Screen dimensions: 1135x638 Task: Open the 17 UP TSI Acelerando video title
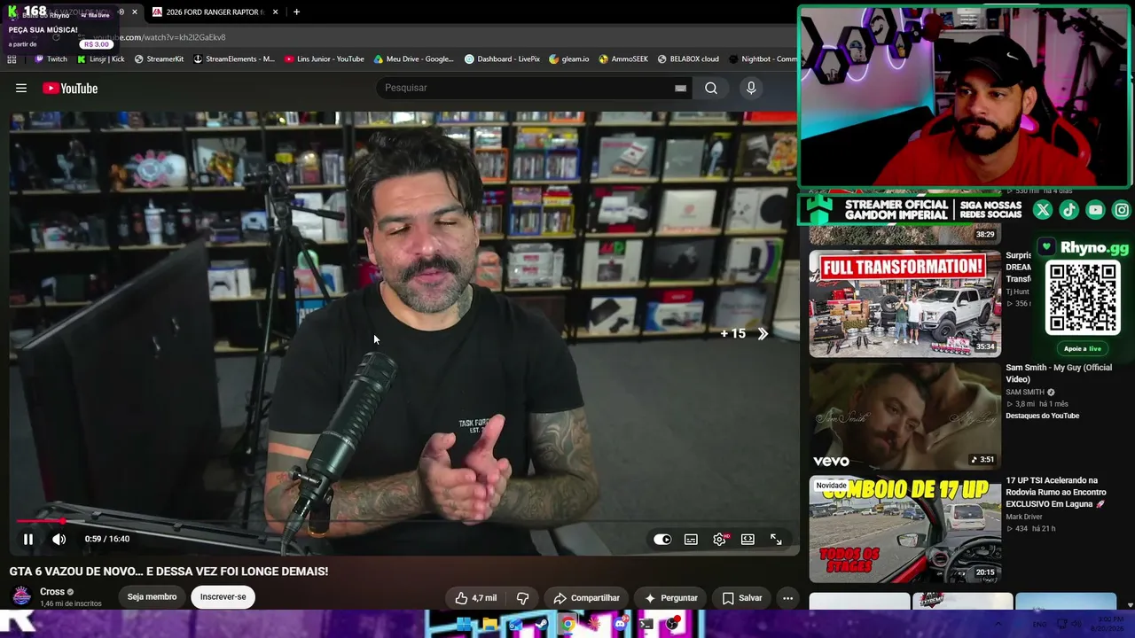click(x=1056, y=492)
